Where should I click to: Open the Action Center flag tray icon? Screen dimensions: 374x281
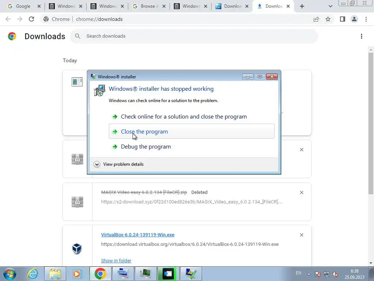pyautogui.click(x=317, y=274)
